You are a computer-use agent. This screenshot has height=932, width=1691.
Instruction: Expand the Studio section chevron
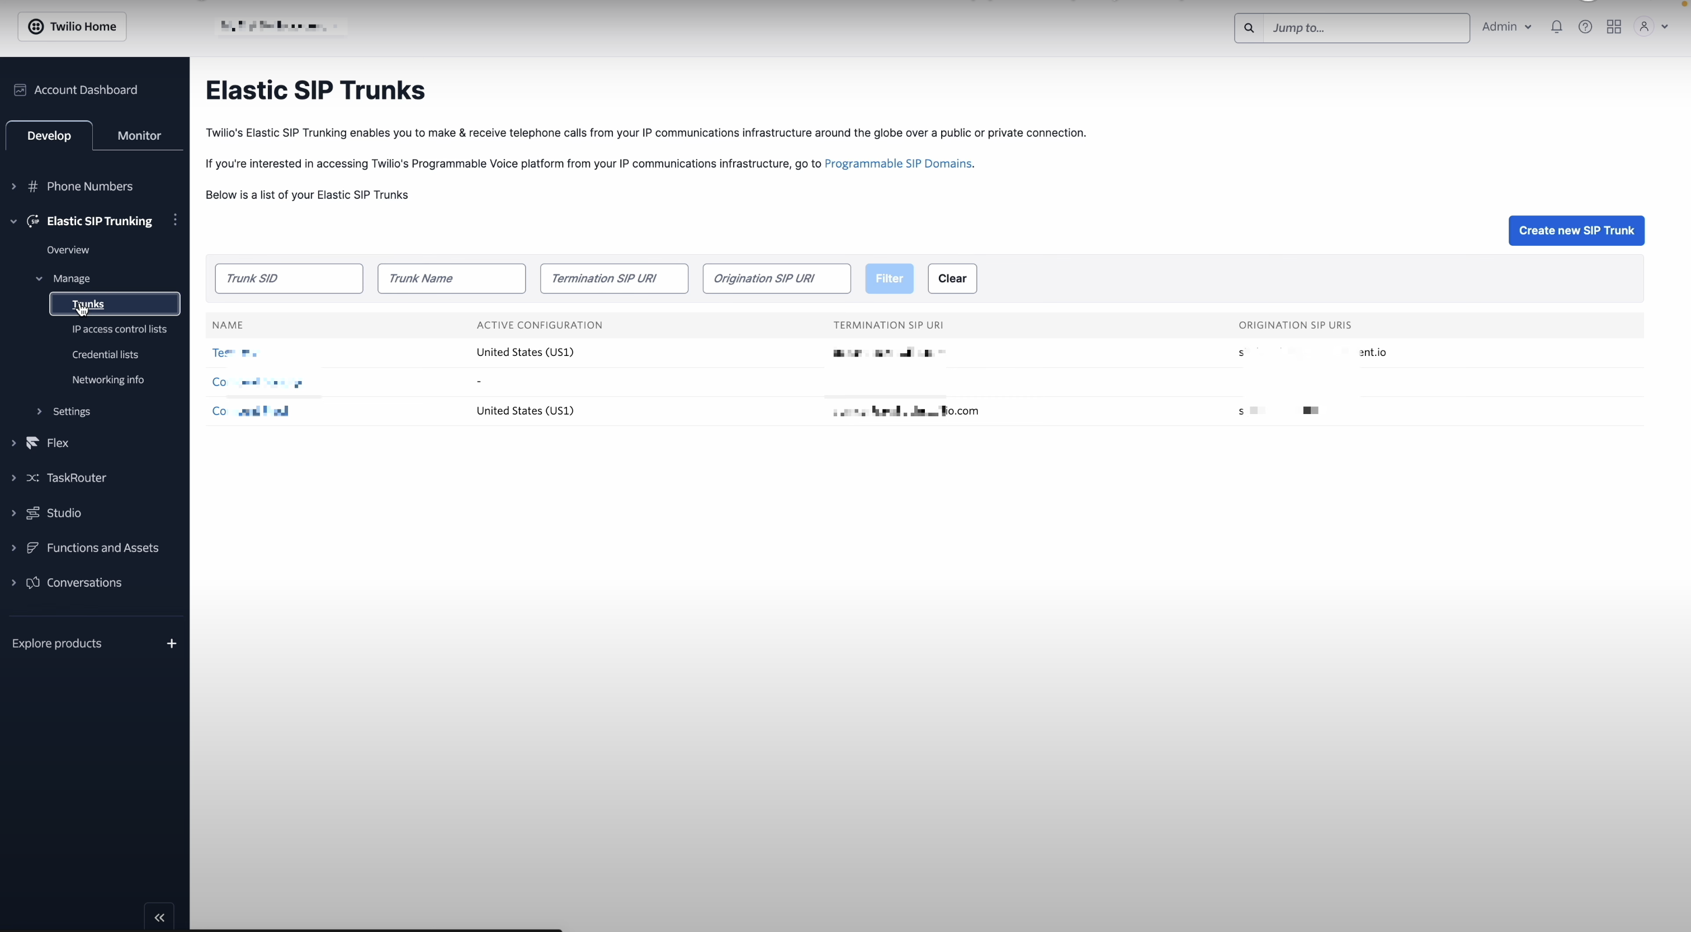click(14, 513)
